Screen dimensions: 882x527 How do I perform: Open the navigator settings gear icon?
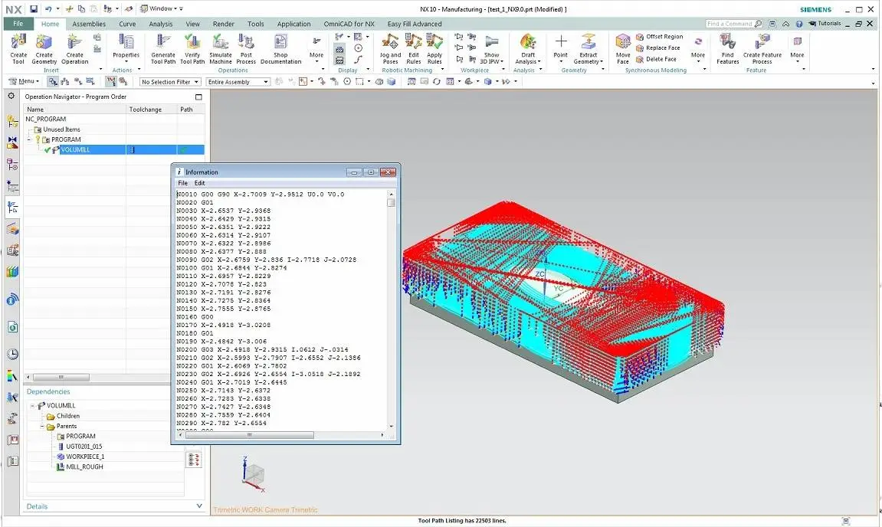pyautogui.click(x=11, y=97)
